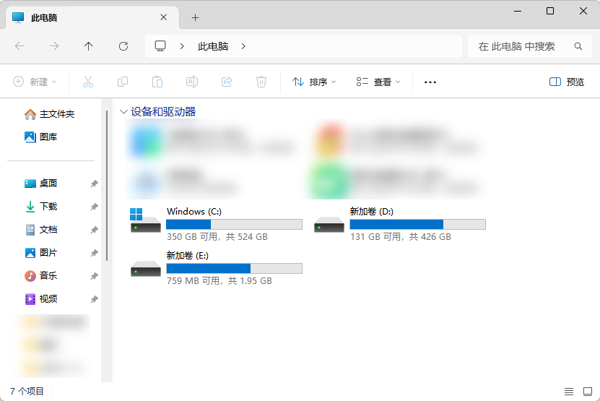Image resolution: width=600 pixels, height=401 pixels.
Task: Switch to details list view icon
Action: (569, 392)
